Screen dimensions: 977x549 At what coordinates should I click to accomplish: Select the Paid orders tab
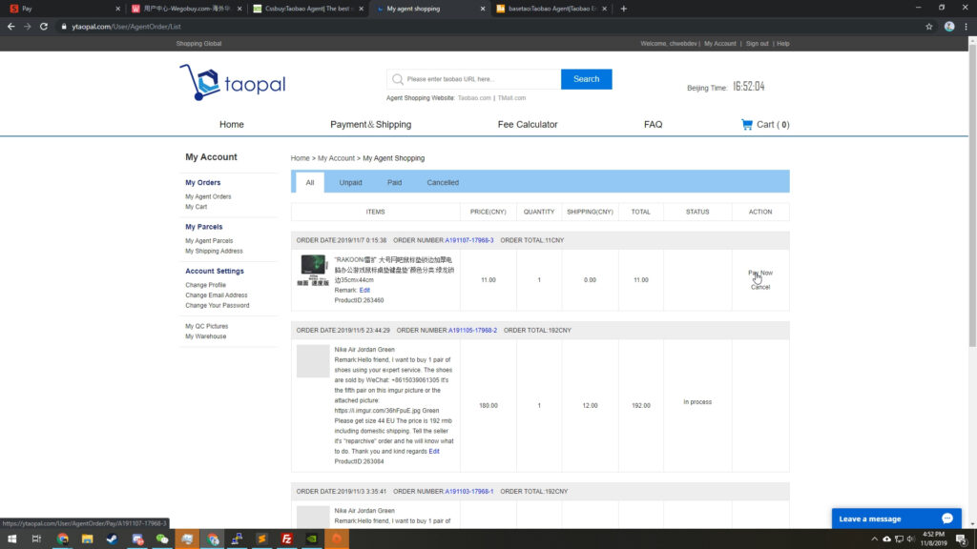pyautogui.click(x=394, y=182)
